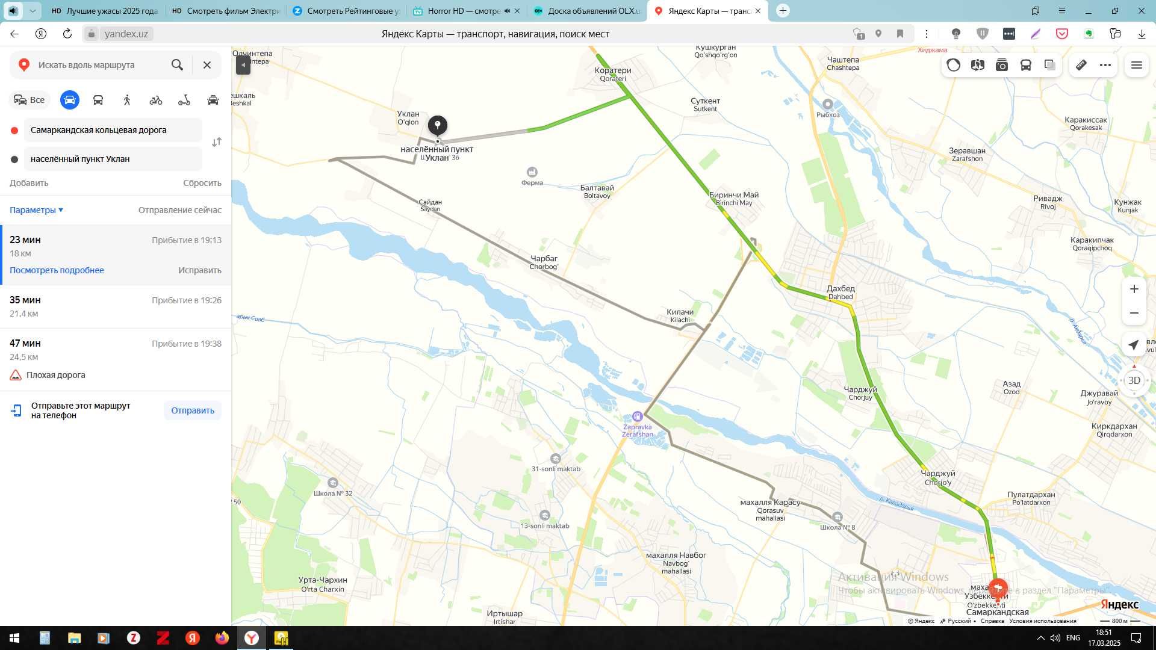Go back in browser history

pyautogui.click(x=14, y=34)
